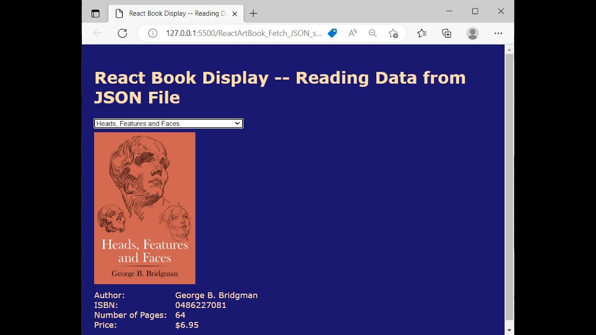Click the address bar URL
The image size is (596, 335).
(244, 33)
